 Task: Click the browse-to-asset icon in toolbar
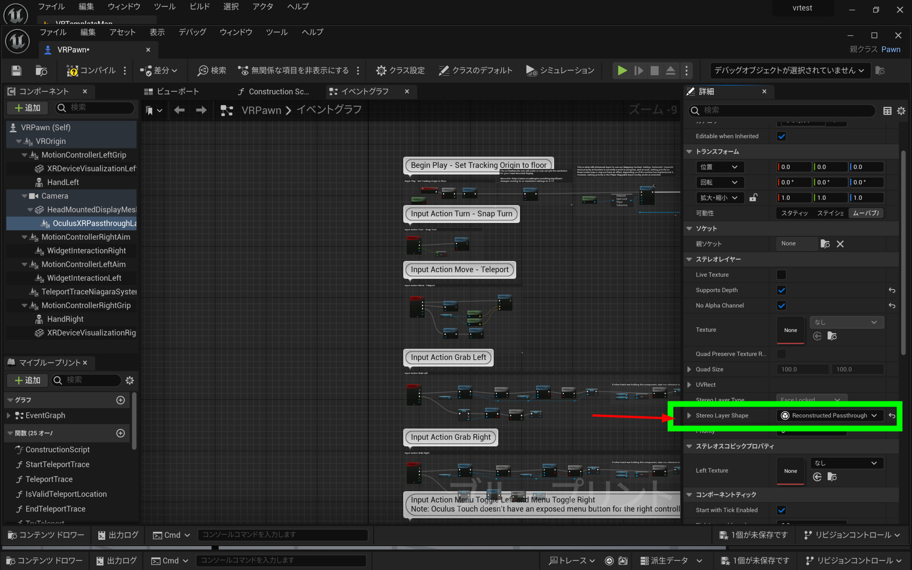tap(41, 71)
